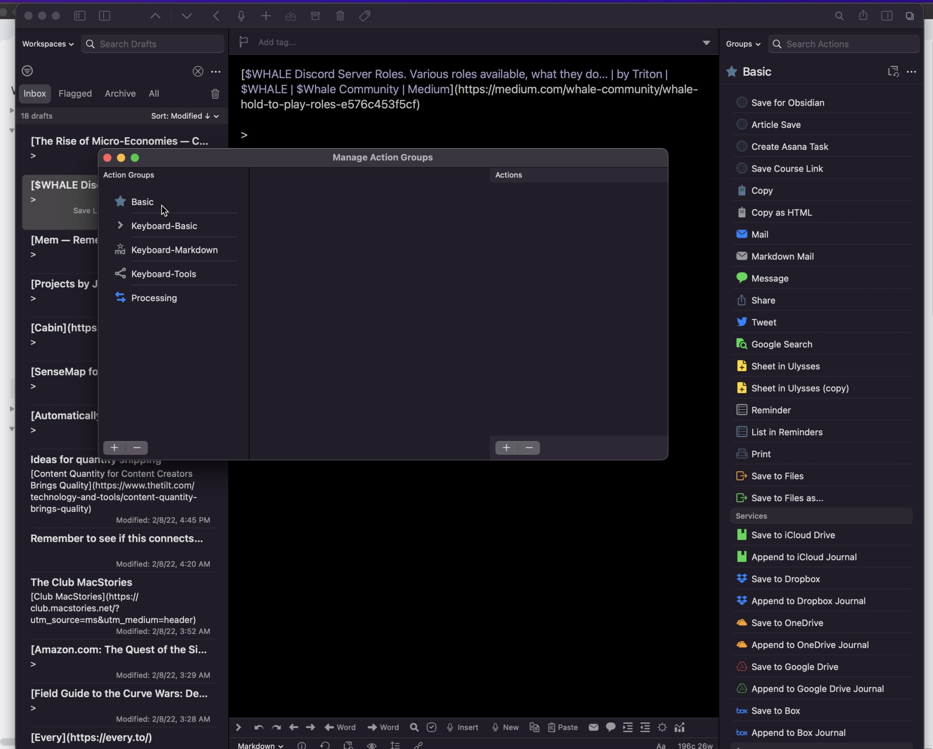Create a new draft with plus icon

(266, 16)
